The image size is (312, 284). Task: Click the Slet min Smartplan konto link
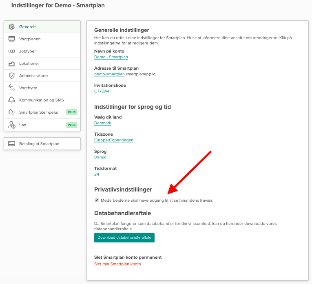(x=117, y=264)
